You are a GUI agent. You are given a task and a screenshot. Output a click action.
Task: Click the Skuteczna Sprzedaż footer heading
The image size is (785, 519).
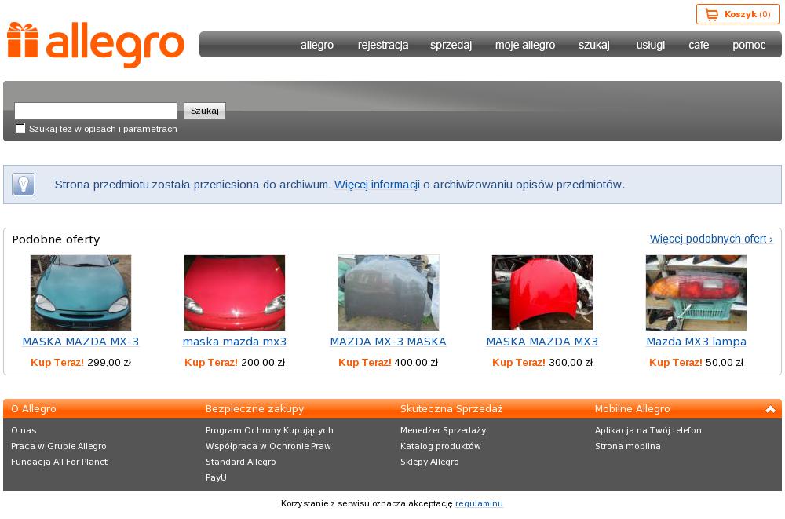click(x=451, y=409)
